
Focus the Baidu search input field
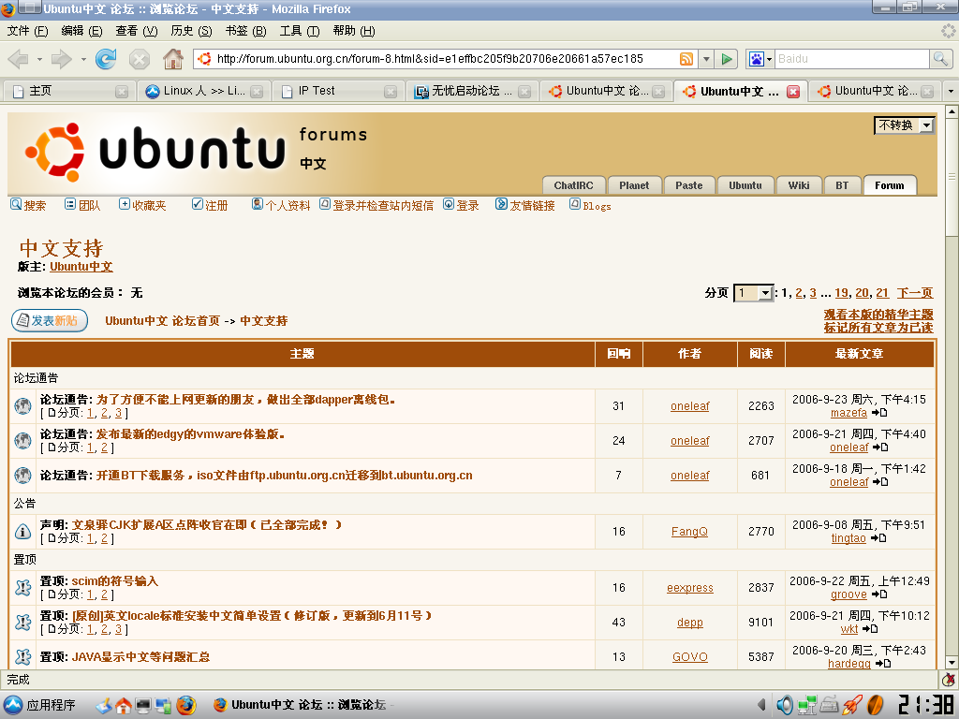852,59
